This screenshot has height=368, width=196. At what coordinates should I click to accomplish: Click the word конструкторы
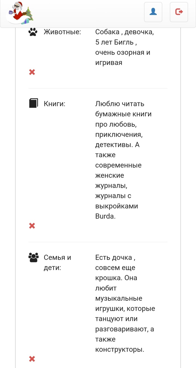coord(120,350)
